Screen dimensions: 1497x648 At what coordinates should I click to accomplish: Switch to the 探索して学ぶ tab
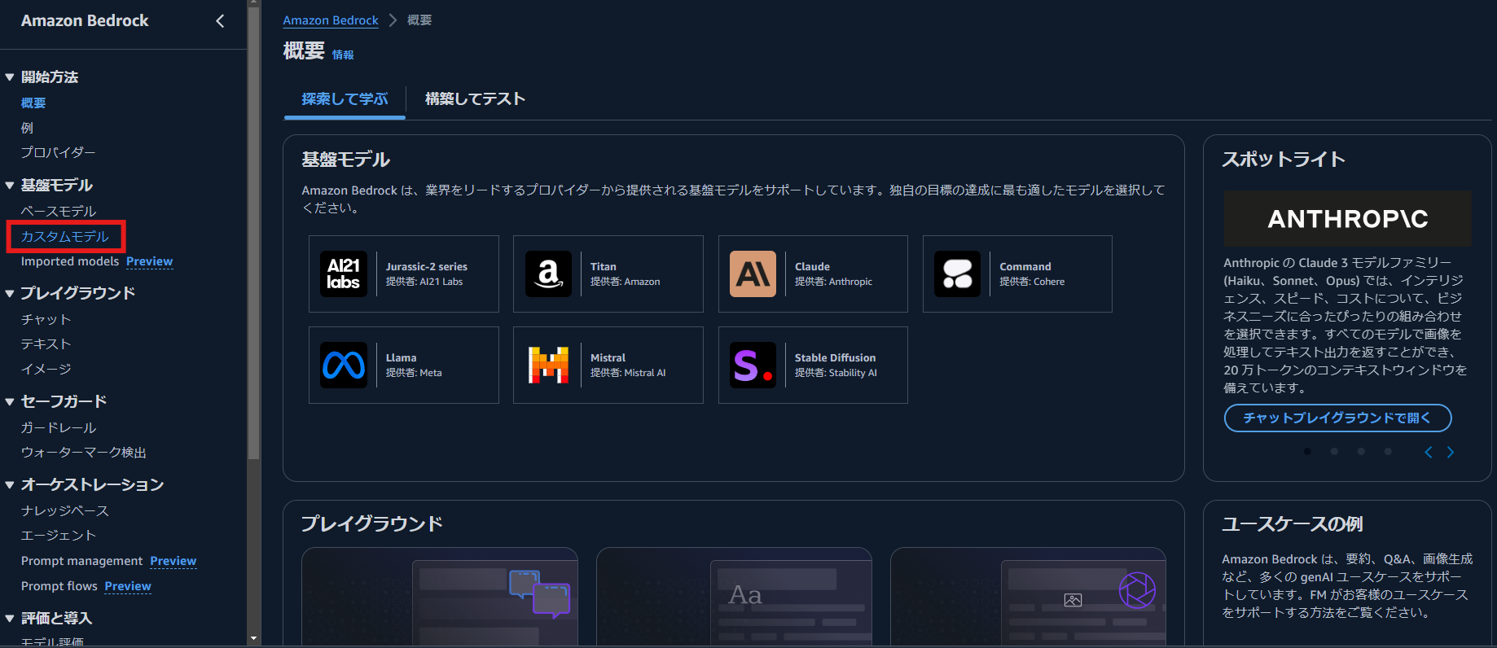pyautogui.click(x=345, y=99)
